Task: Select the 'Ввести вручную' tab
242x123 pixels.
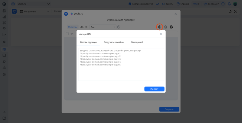Action: tap(88, 42)
